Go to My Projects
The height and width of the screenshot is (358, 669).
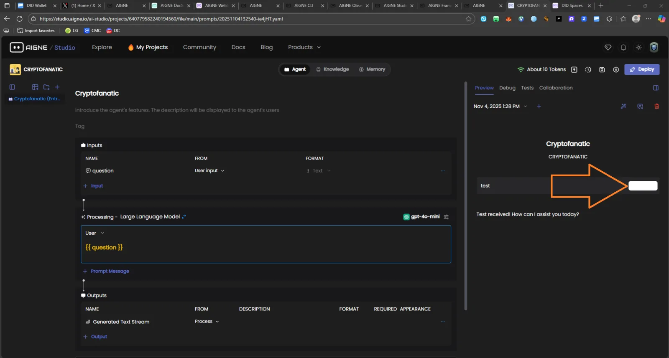(x=148, y=48)
